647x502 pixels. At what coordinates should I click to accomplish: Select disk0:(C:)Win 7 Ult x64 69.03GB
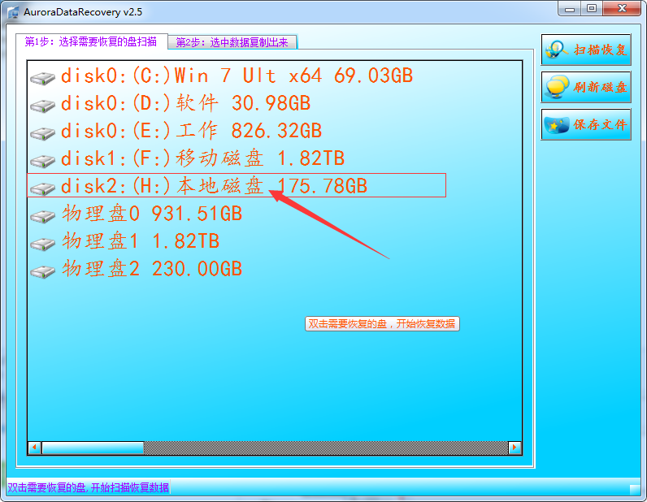pyautogui.click(x=237, y=76)
